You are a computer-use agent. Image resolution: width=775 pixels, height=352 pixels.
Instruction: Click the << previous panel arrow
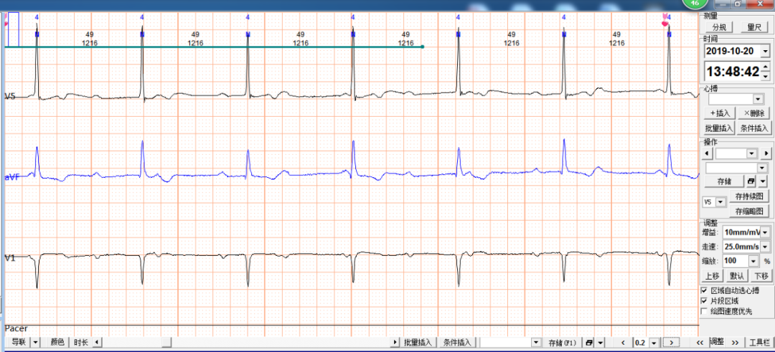coord(700,342)
